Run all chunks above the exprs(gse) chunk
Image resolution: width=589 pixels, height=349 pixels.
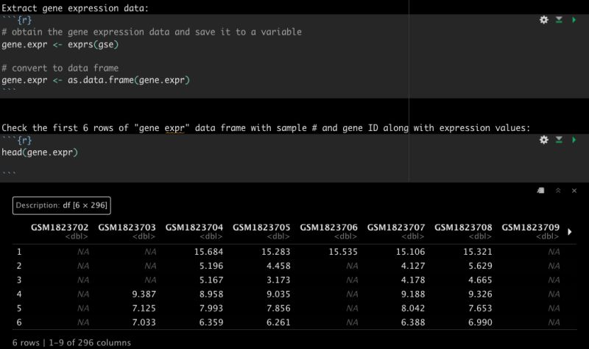tap(559, 20)
